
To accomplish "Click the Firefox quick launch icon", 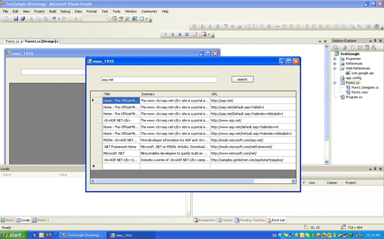I will click(48, 235).
